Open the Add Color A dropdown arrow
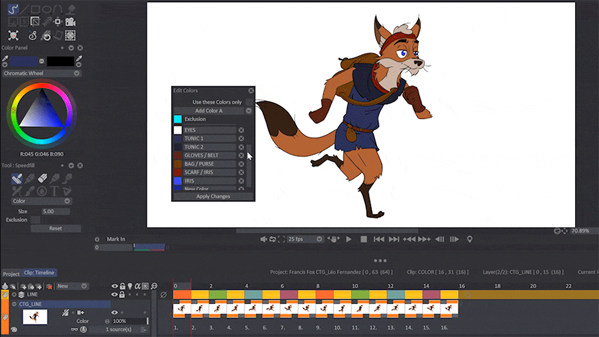 click(x=249, y=110)
